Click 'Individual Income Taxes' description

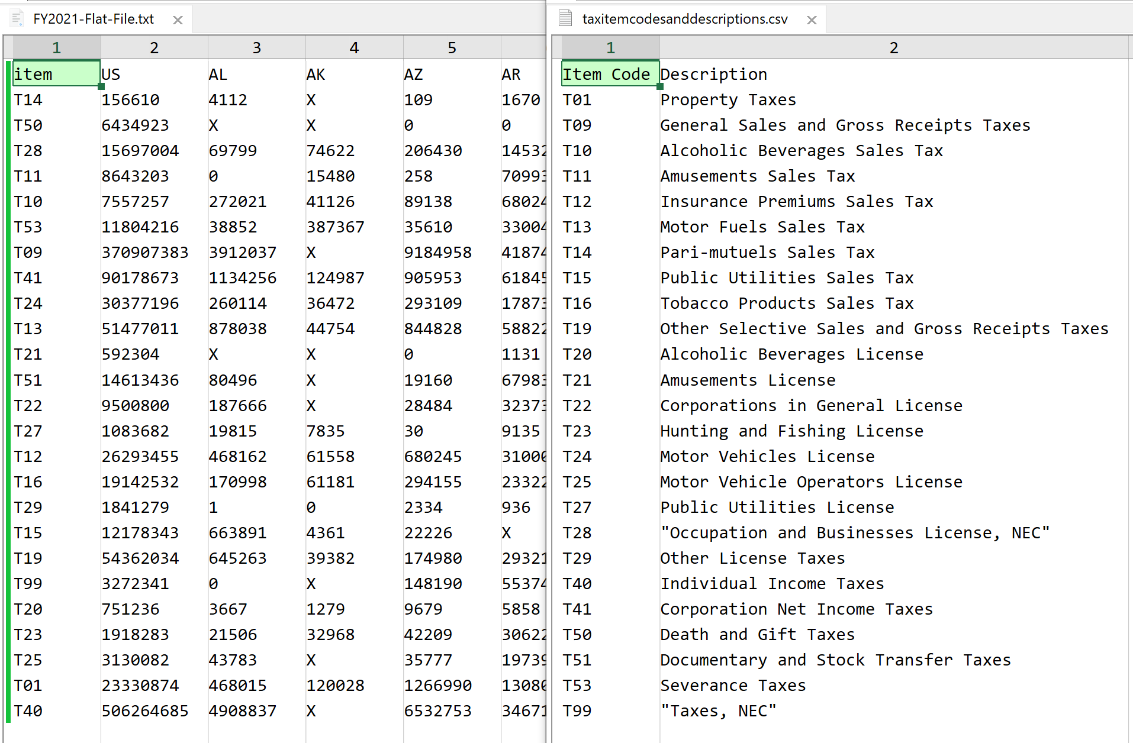(x=772, y=584)
